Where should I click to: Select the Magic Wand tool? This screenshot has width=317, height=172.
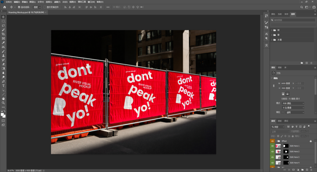tap(3, 30)
